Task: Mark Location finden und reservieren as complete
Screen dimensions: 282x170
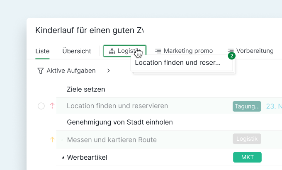Action: pos(41,106)
